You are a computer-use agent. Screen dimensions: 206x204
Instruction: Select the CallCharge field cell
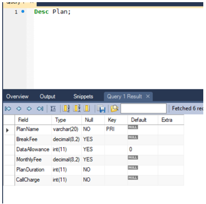point(33,180)
